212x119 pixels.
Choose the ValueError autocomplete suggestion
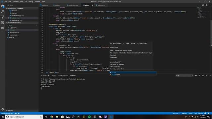tap(132, 75)
